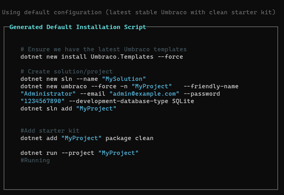This screenshot has height=195, width=284.
Task: Click the "#Add starter kit" comment
Action: click(x=50, y=131)
